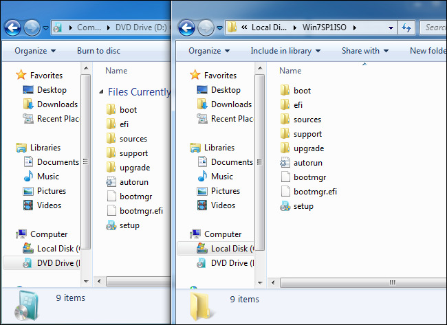
Task: Select autorun file in Win7SP1ISO window
Action: (301, 163)
